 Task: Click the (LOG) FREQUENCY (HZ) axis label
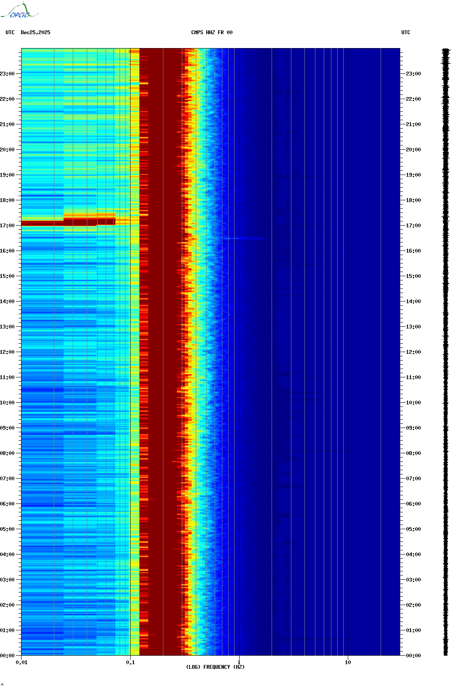[x=215, y=667]
